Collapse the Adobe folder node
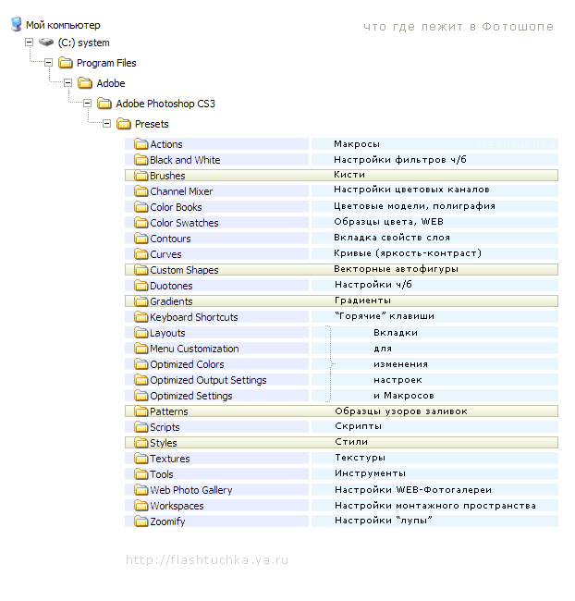 pos(67,83)
